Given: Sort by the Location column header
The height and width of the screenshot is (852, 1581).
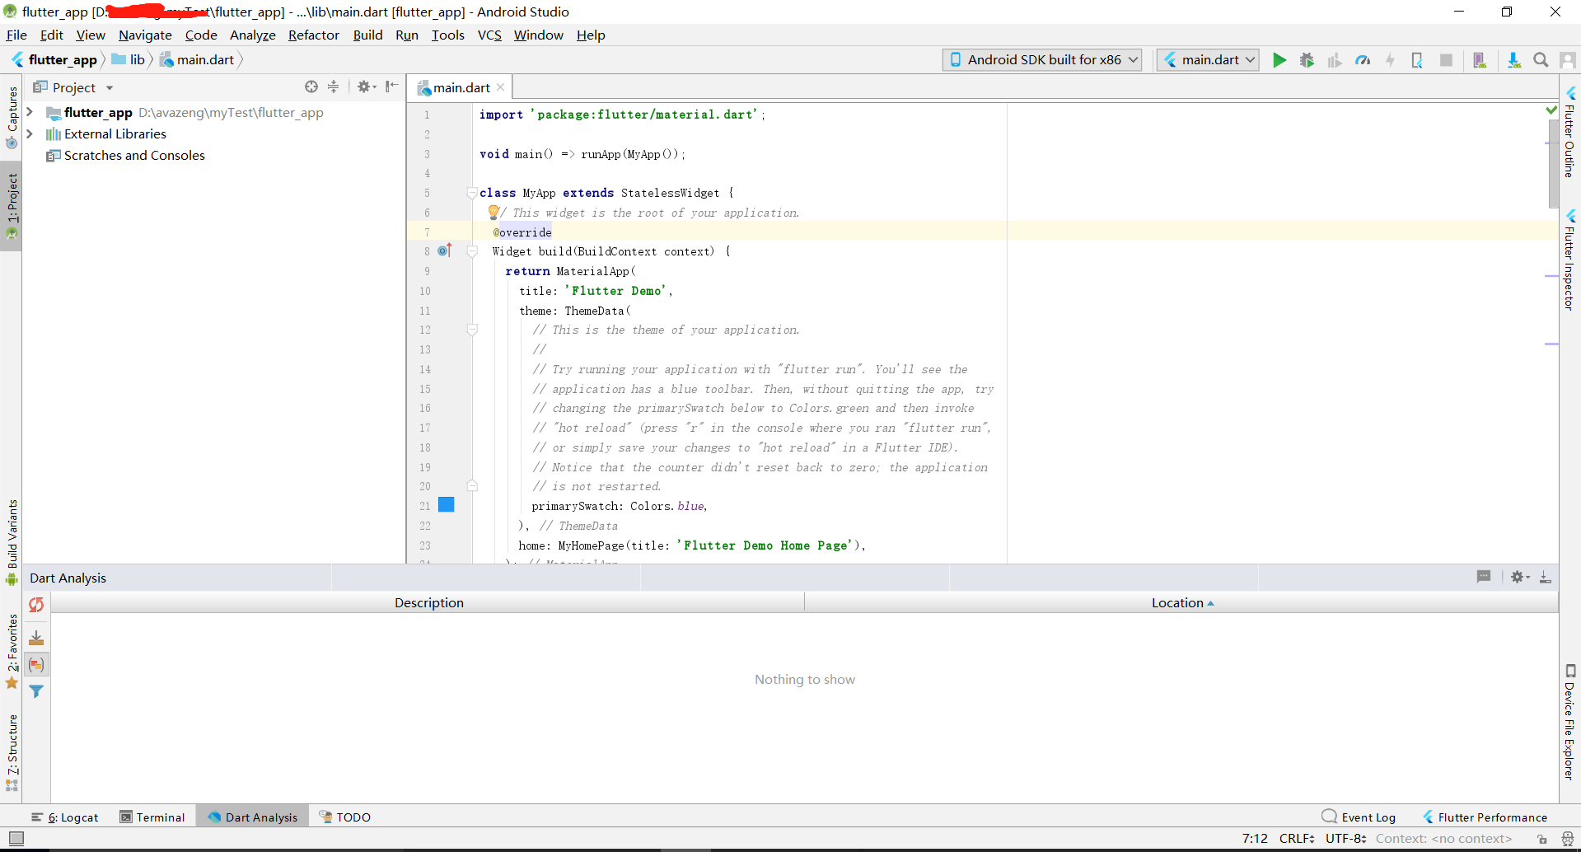Looking at the screenshot, I should coord(1181,603).
